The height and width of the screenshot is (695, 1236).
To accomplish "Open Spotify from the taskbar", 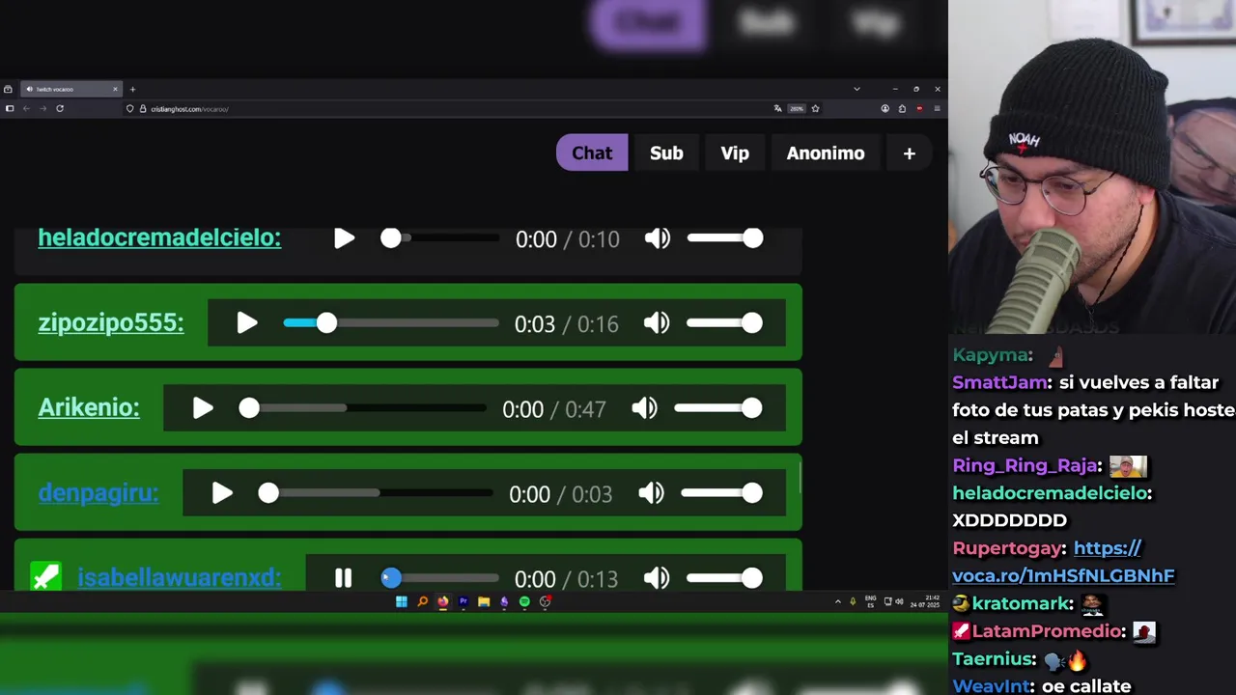I will click(524, 601).
